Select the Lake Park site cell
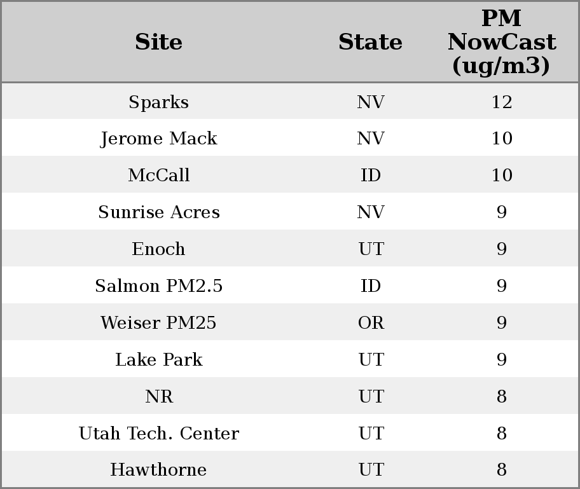Image resolution: width=580 pixels, height=489 pixels. click(158, 360)
